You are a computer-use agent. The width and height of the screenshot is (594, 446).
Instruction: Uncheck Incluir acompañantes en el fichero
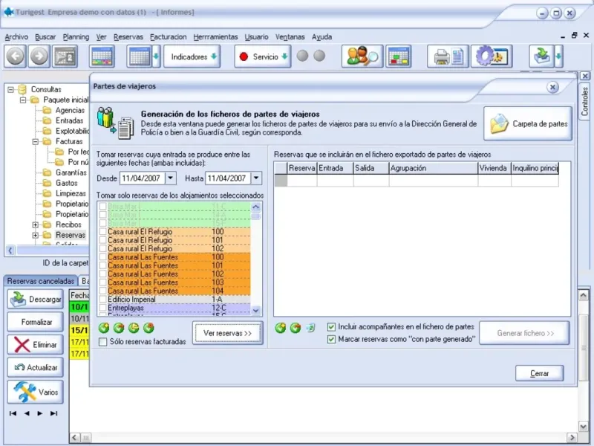tap(331, 327)
